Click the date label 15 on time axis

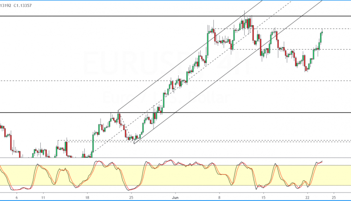[263, 197]
